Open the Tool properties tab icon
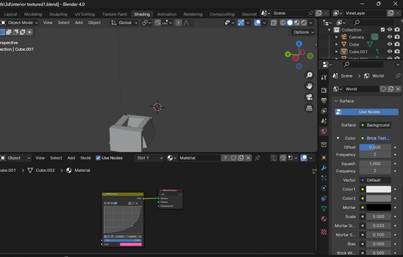 323,77
